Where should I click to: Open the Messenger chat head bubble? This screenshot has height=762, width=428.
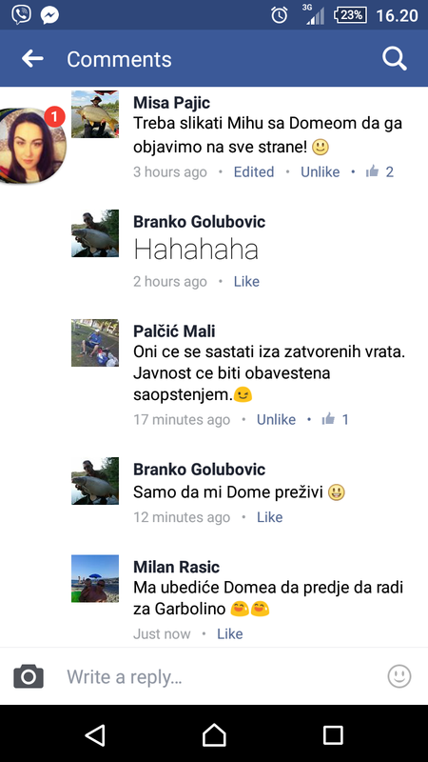(x=33, y=146)
